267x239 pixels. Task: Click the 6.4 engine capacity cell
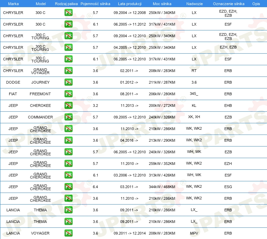(95, 187)
